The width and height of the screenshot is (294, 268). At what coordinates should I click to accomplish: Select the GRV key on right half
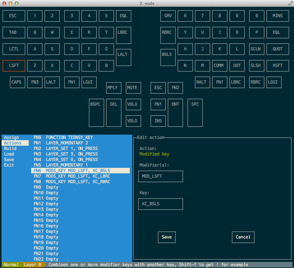168,16
